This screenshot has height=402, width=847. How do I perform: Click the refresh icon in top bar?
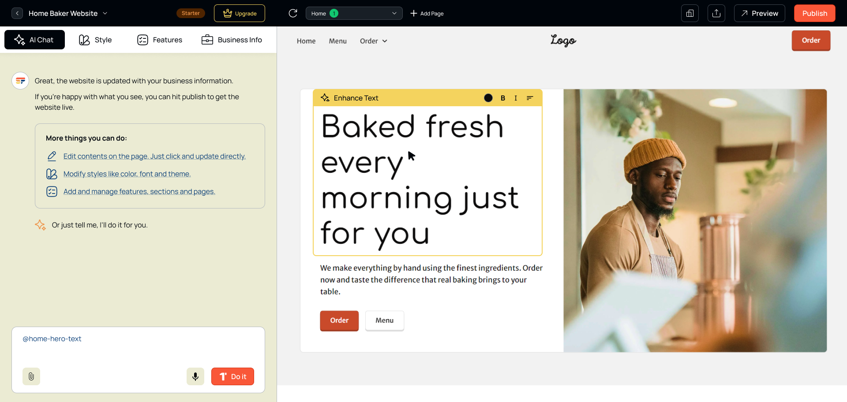point(293,13)
